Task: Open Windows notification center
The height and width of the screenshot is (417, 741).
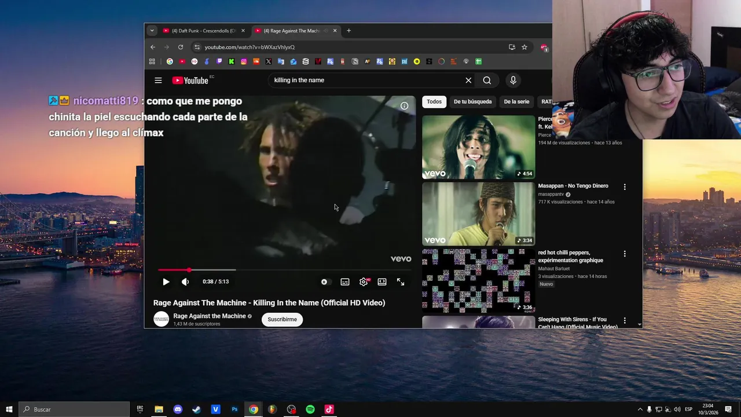Action: click(728, 409)
